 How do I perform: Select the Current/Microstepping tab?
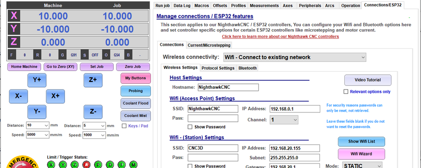[209, 45]
